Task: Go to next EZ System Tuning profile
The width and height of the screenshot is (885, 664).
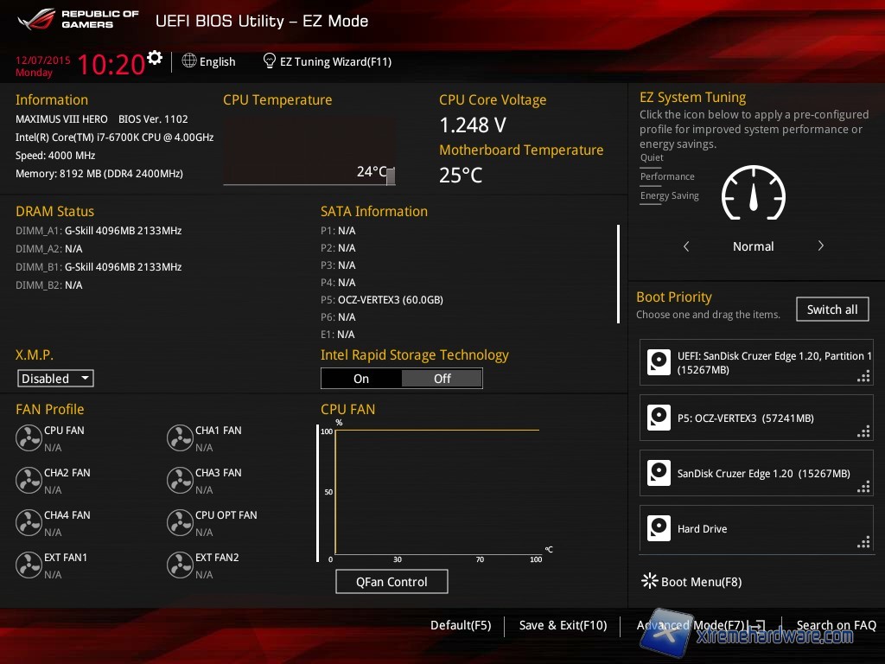Action: coord(820,246)
